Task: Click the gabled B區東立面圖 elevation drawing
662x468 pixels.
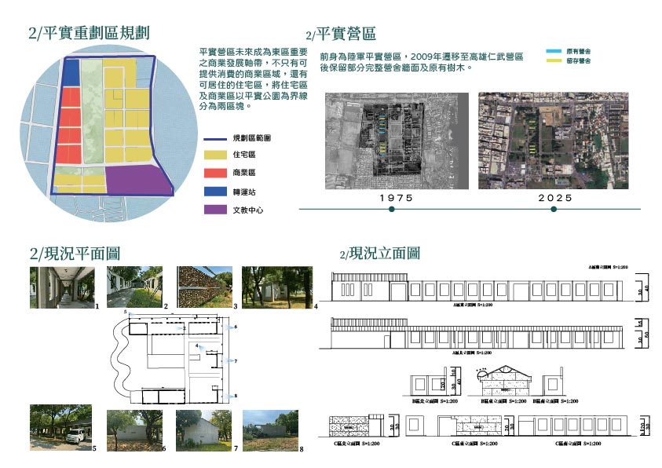Action: (504, 380)
